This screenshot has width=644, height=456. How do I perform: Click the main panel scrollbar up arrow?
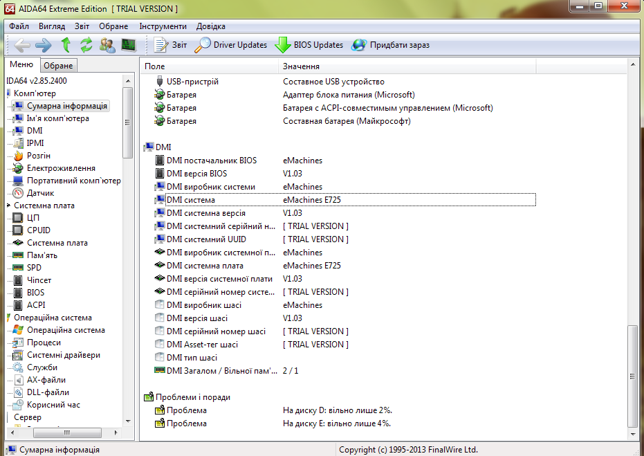632,64
